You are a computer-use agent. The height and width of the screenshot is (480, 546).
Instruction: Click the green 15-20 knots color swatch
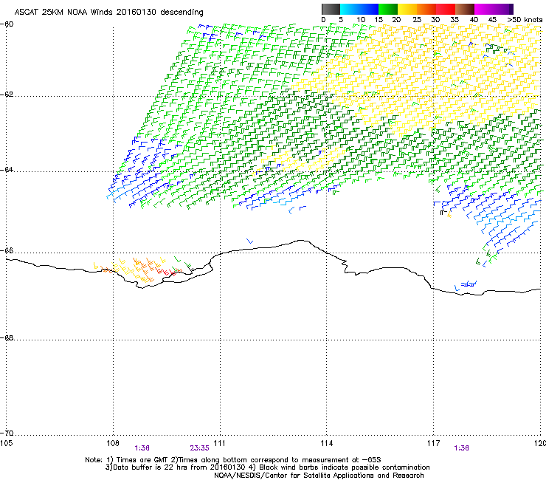point(388,9)
